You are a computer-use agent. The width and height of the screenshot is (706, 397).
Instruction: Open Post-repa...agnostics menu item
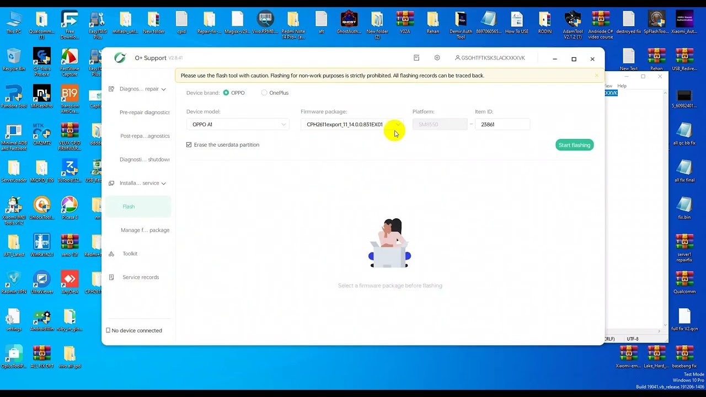pyautogui.click(x=145, y=136)
